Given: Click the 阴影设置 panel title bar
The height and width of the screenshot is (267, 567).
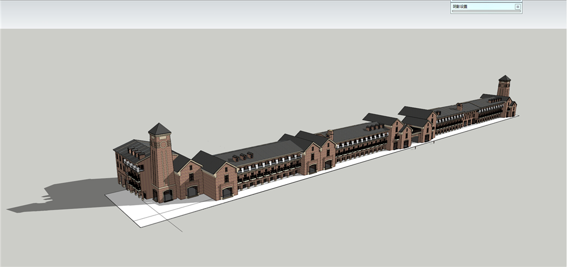Looking at the screenshot, I should [486, 6].
